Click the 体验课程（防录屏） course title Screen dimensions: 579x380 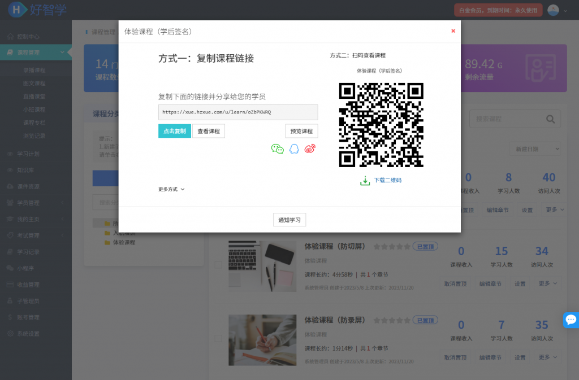click(335, 320)
